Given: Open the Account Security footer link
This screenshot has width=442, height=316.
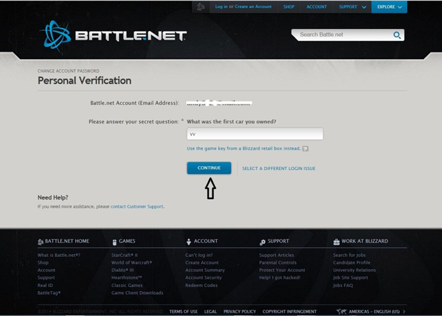Looking at the screenshot, I should coord(204,278).
